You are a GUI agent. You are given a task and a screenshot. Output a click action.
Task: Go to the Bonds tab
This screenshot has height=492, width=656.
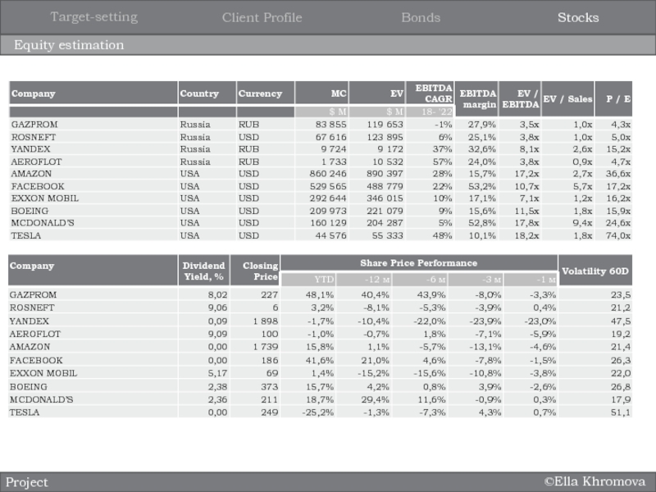pyautogui.click(x=421, y=17)
